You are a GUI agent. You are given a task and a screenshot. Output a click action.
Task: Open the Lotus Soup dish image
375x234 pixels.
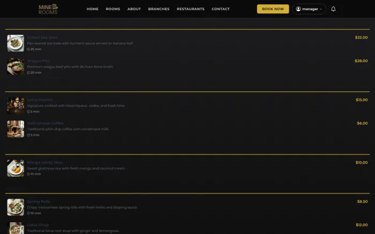(x=16, y=228)
